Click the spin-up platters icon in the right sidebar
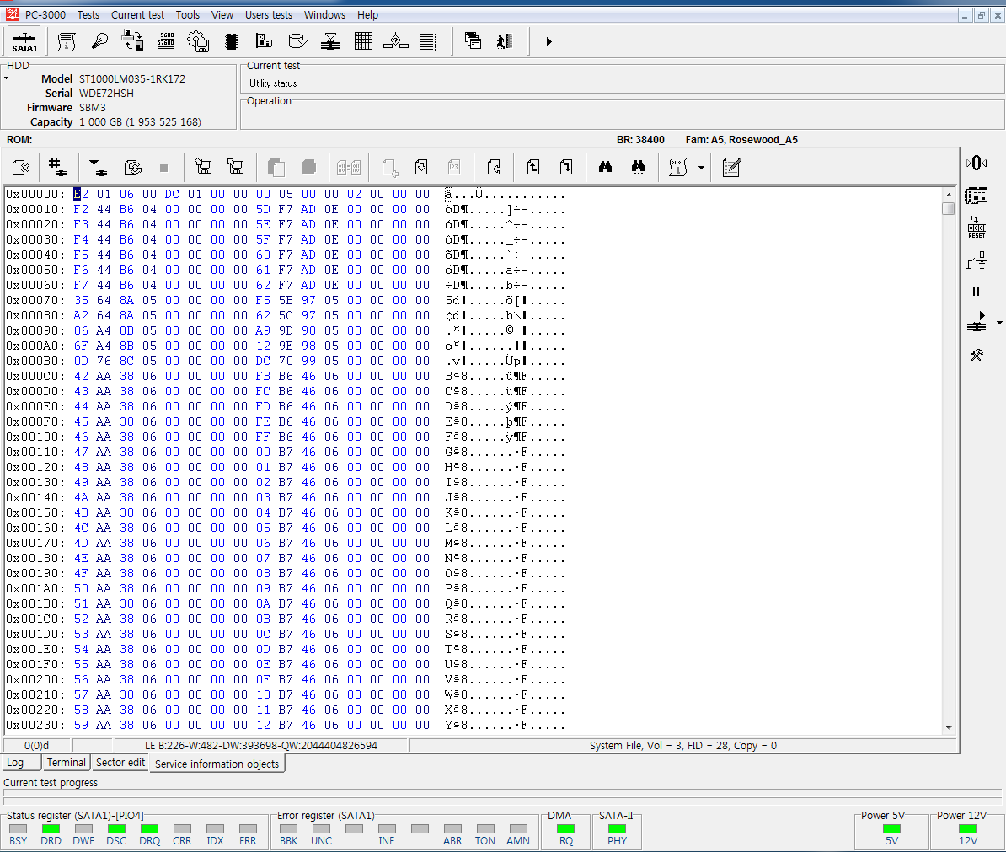 (x=977, y=323)
